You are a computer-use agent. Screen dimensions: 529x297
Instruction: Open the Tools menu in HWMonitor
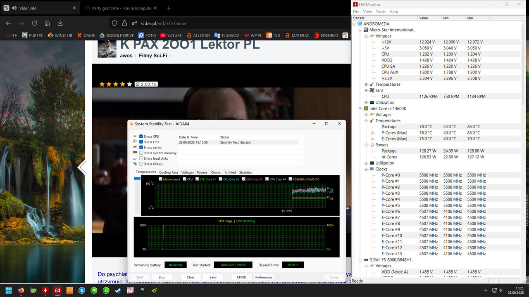381,12
